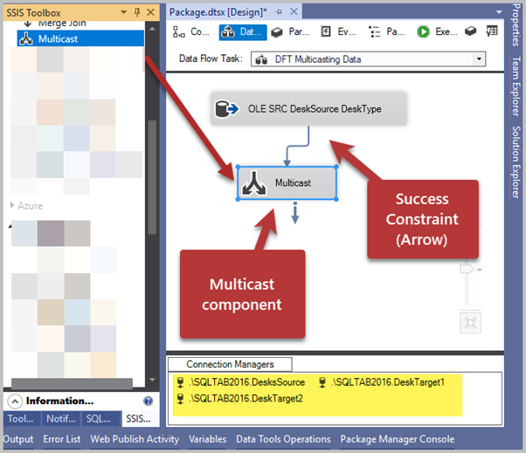This screenshot has height=453, width=526.
Task: Open the Package Explorer designer tab
Action: point(386,32)
